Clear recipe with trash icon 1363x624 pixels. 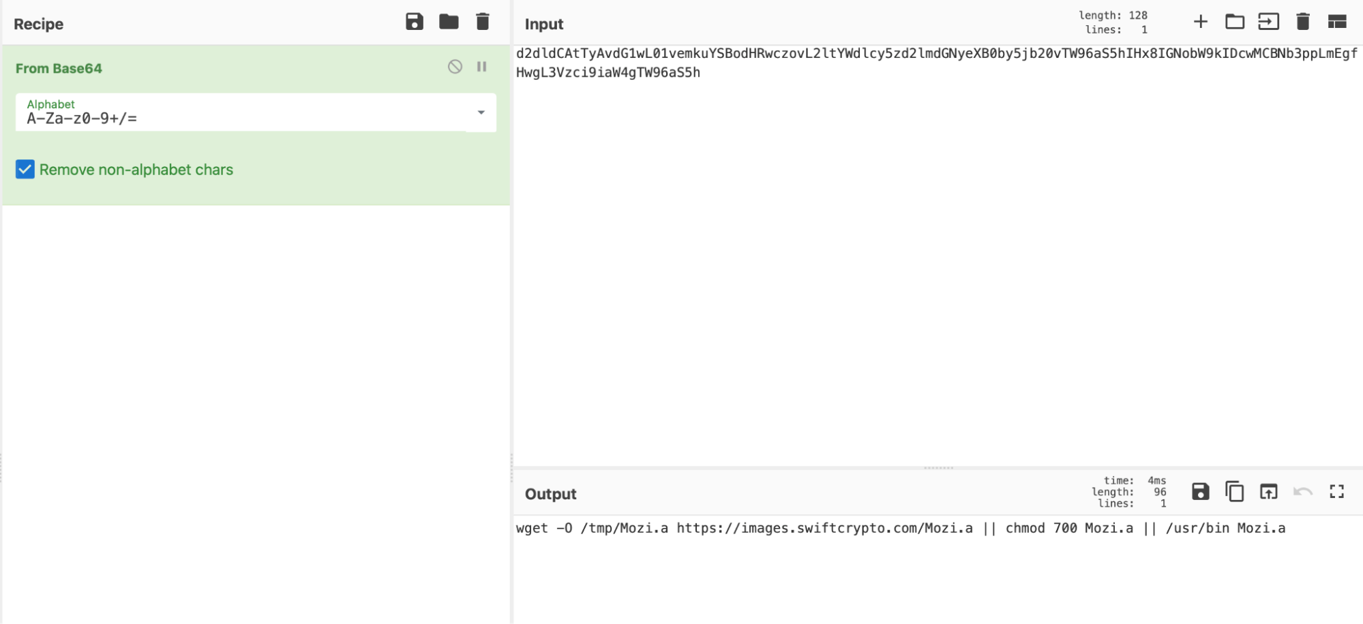[483, 22]
